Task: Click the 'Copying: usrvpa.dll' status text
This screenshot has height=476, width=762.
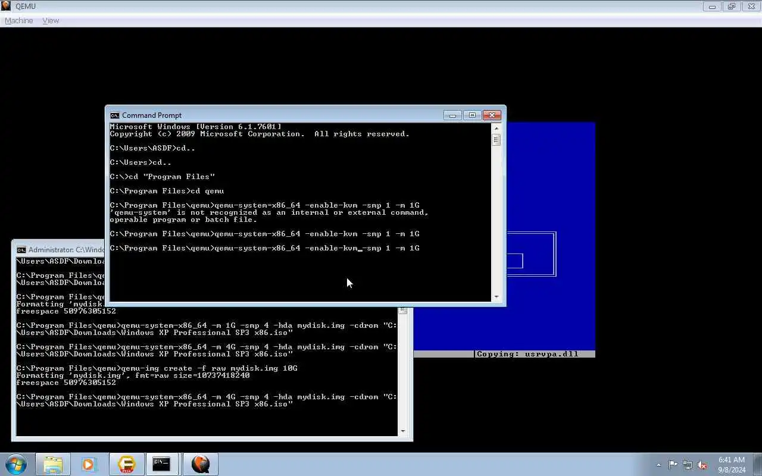Action: point(527,354)
